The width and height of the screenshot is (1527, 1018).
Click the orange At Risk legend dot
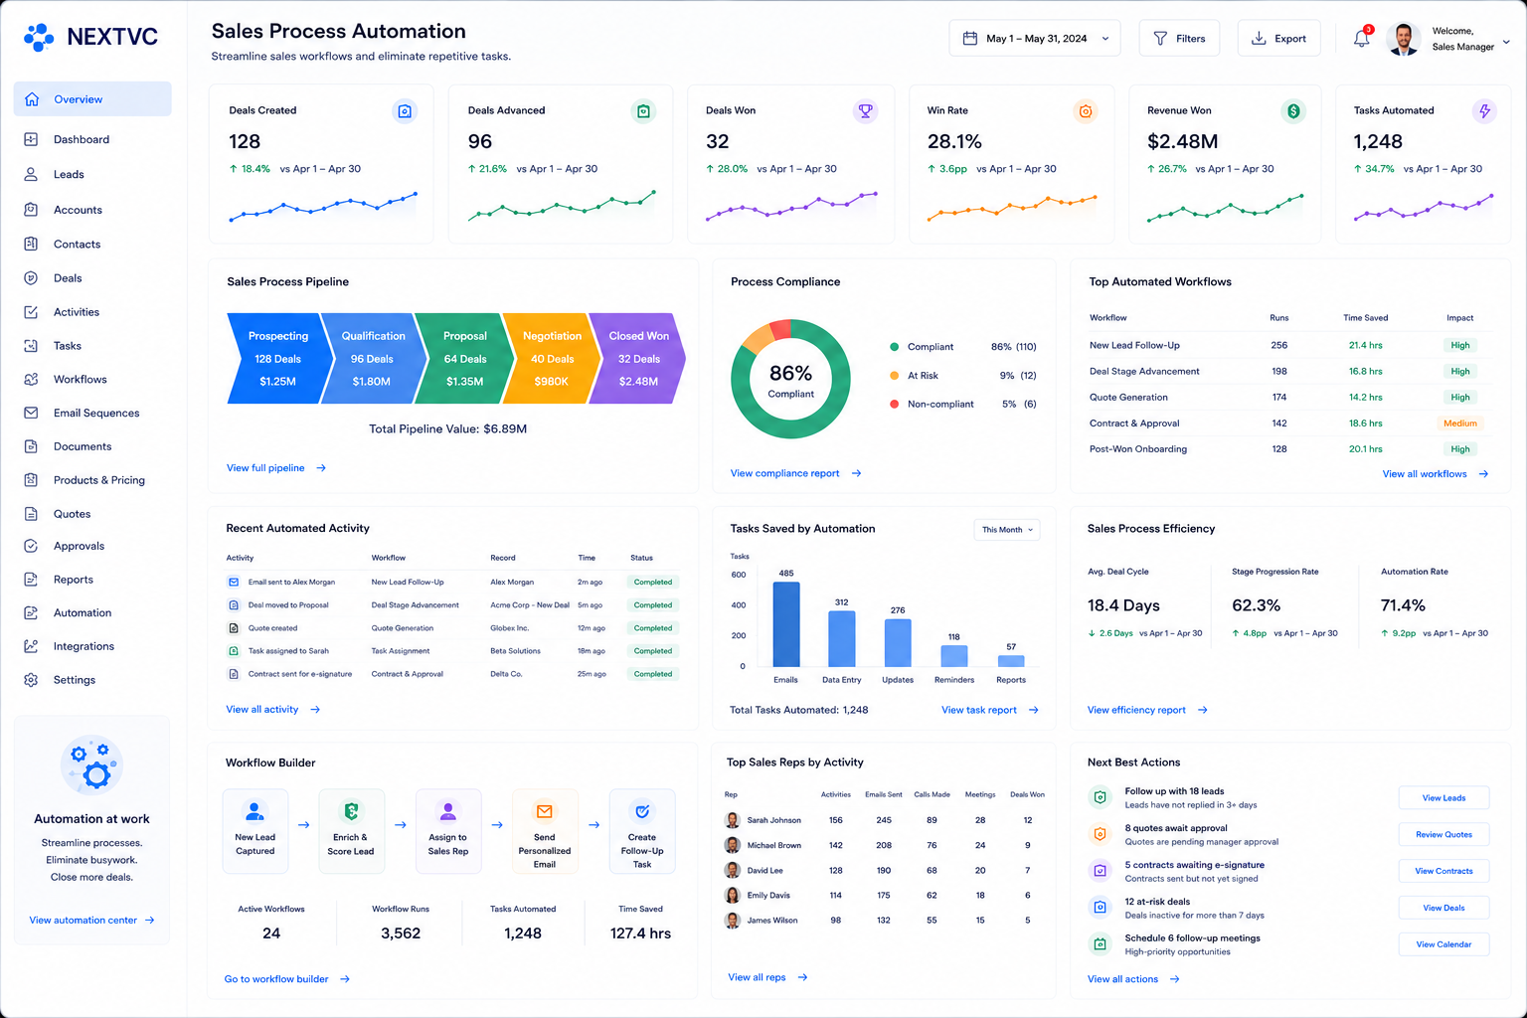click(895, 376)
